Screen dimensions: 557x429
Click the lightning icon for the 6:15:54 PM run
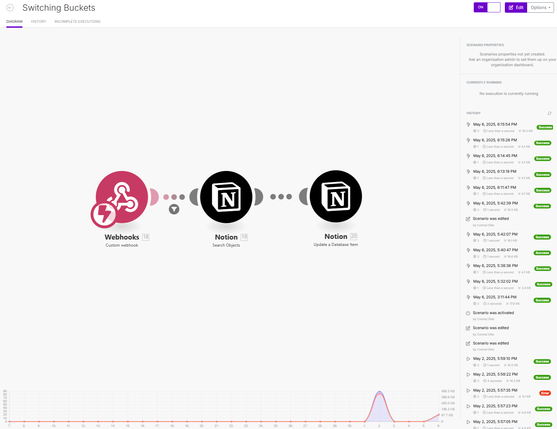468,125
